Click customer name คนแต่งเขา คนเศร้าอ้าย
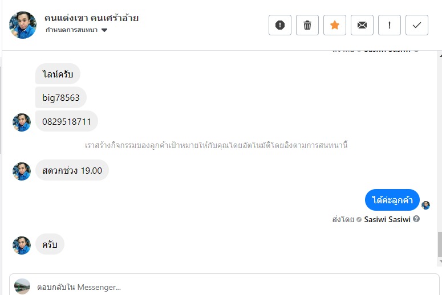The image size is (442, 295). point(91,18)
